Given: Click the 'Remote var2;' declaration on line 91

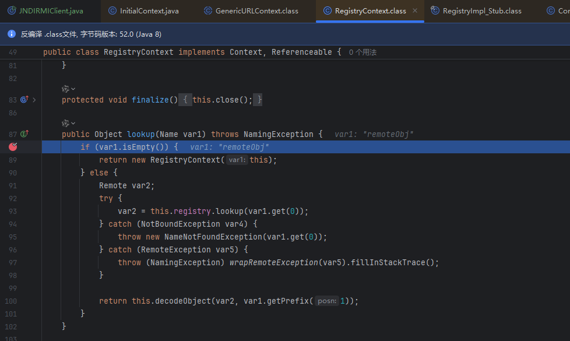Looking at the screenshot, I should [x=127, y=185].
